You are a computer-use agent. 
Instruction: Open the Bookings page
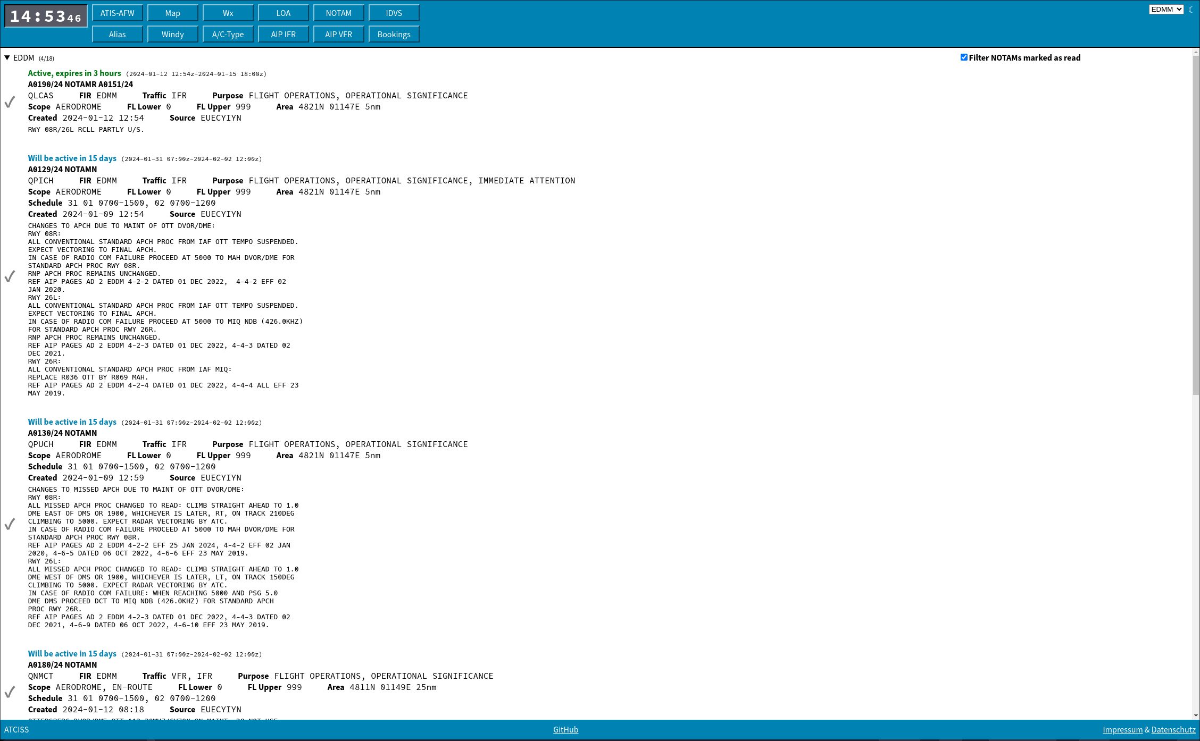[x=394, y=35]
